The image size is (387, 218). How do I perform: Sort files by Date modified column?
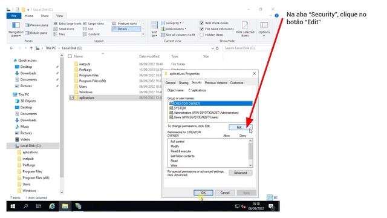pyautogui.click(x=149, y=56)
